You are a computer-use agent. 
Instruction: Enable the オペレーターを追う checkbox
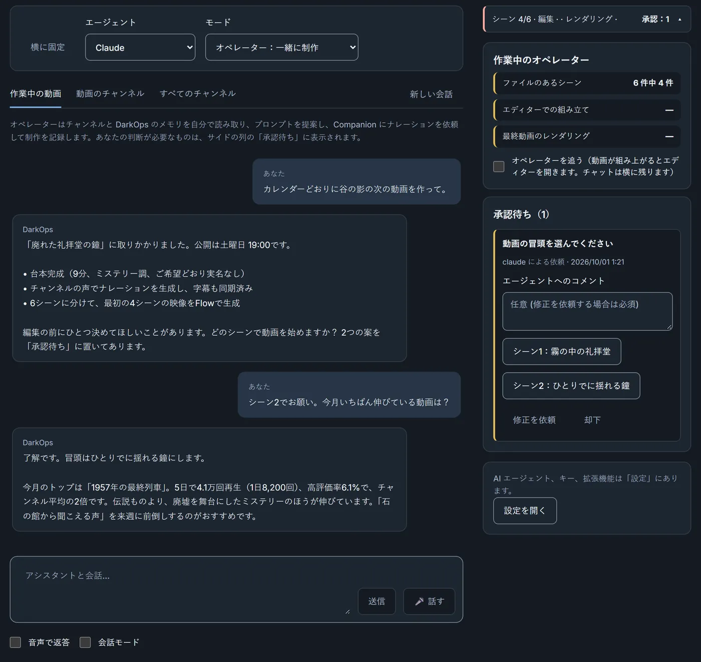coord(499,167)
